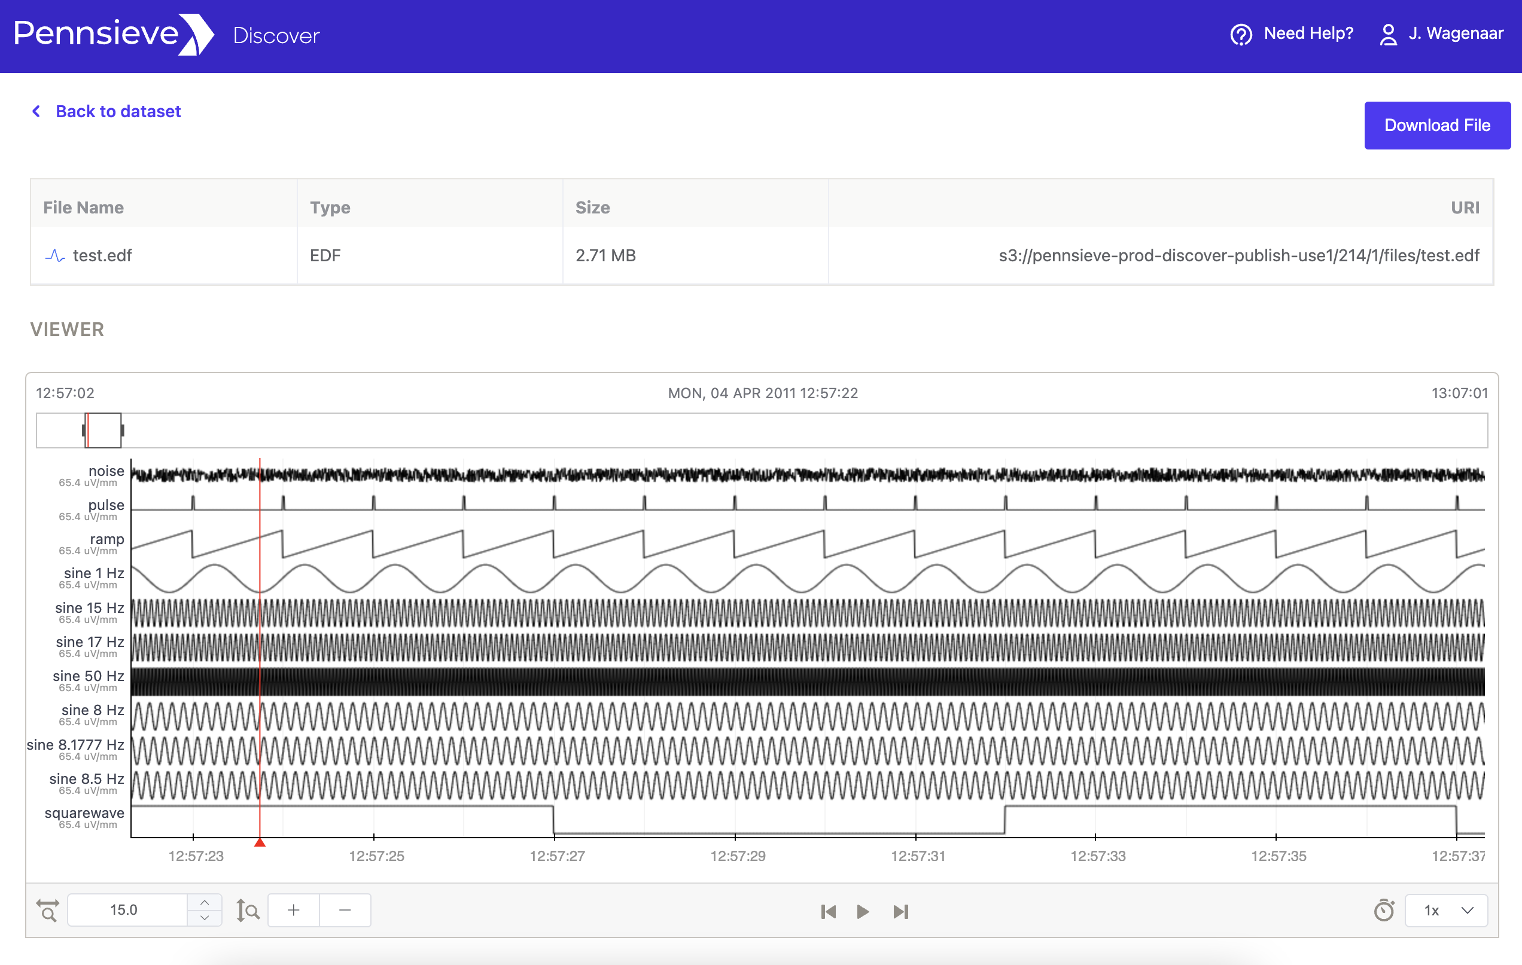Click the user profile icon
The image size is (1522, 965).
point(1388,34)
